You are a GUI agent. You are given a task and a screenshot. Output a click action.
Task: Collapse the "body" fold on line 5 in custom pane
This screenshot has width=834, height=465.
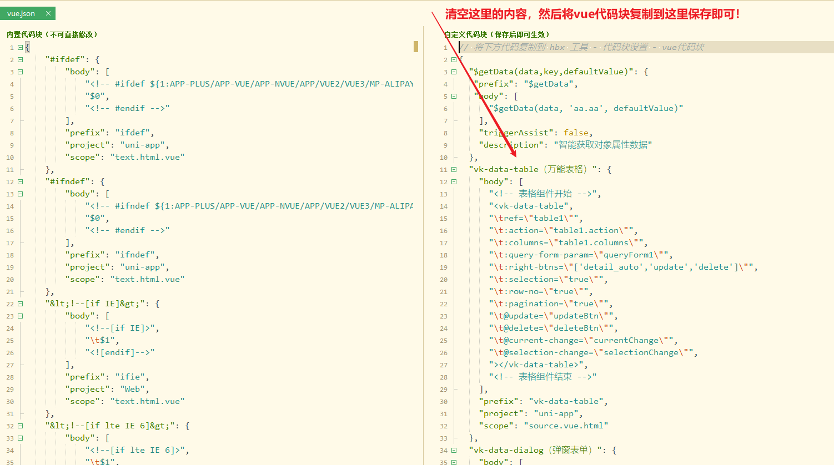[x=454, y=97]
